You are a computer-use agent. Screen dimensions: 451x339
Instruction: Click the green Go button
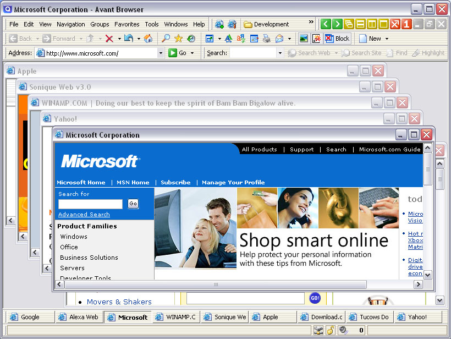tap(177, 53)
